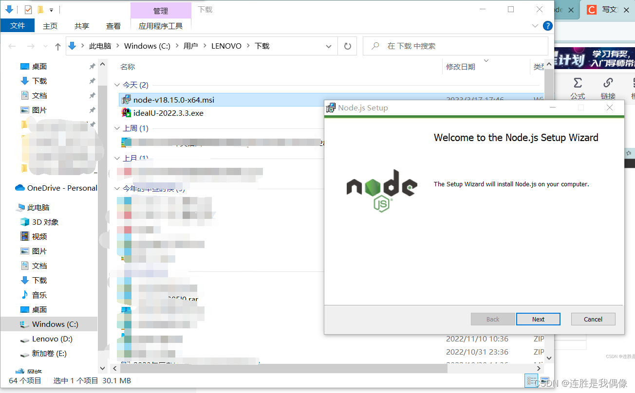Click the quick access properties checkmark icon
Viewport: 635px width, 393px height.
[28, 9]
